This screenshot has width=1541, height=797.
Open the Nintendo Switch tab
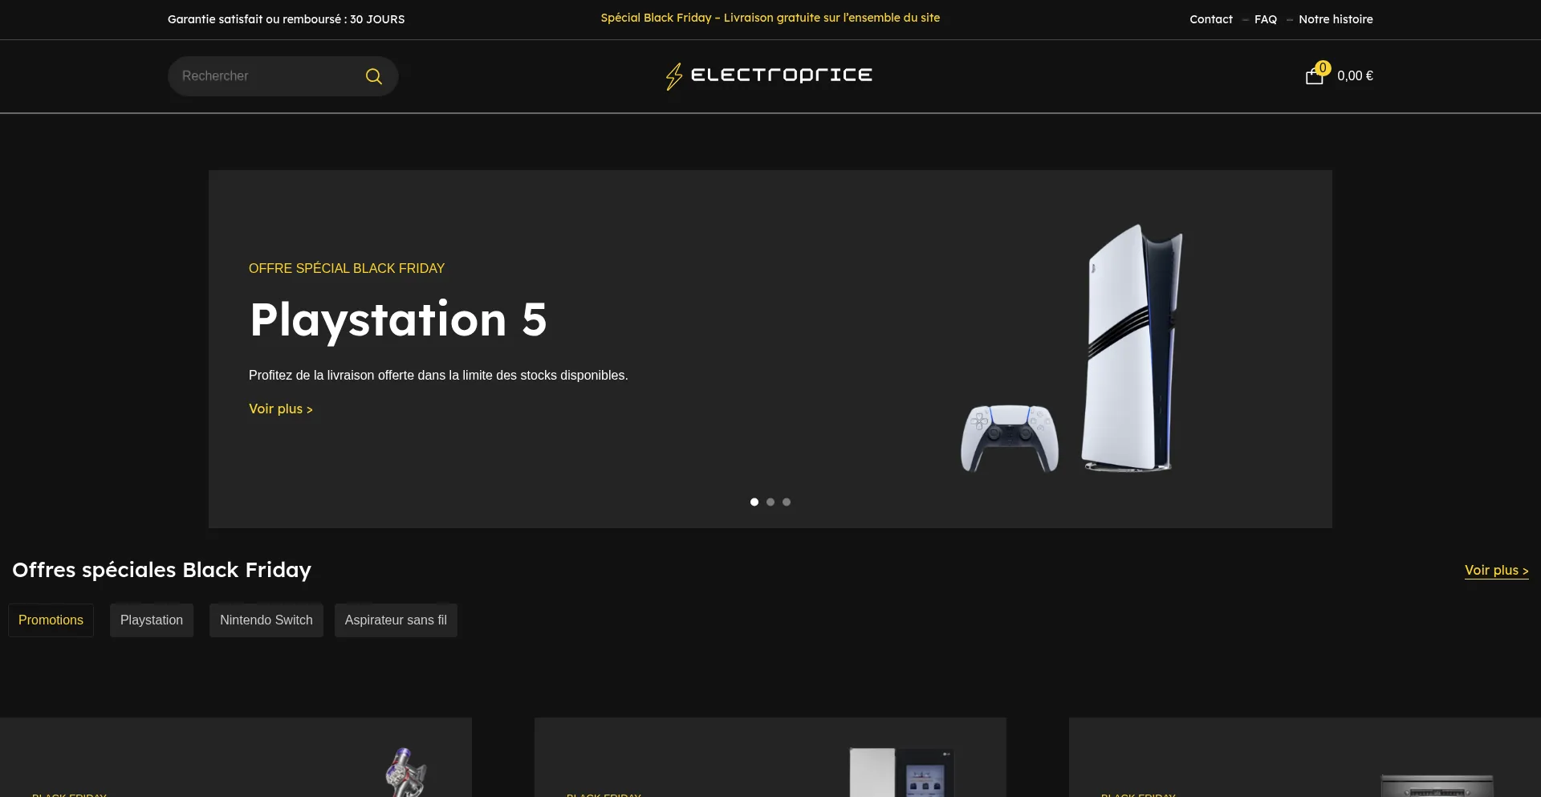[x=266, y=620]
